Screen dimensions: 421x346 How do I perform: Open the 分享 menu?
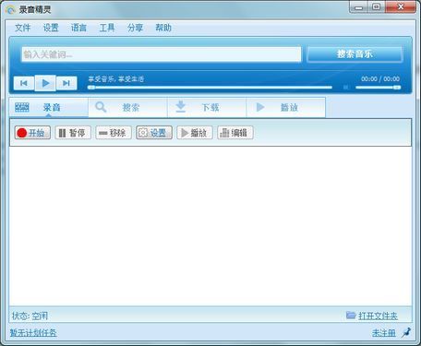click(x=135, y=28)
